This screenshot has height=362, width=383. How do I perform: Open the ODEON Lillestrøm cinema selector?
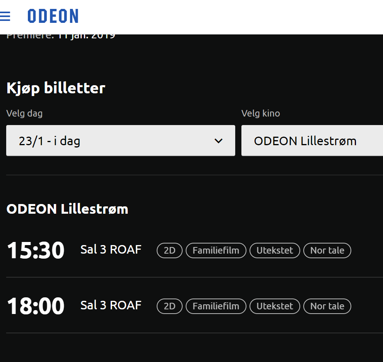312,141
